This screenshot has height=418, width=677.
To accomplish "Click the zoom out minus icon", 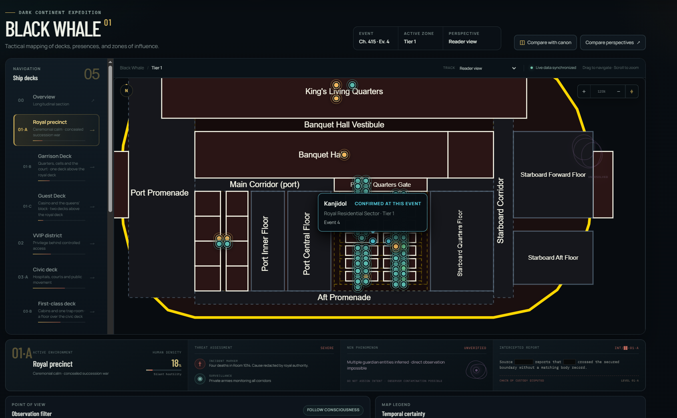I will pyautogui.click(x=619, y=92).
